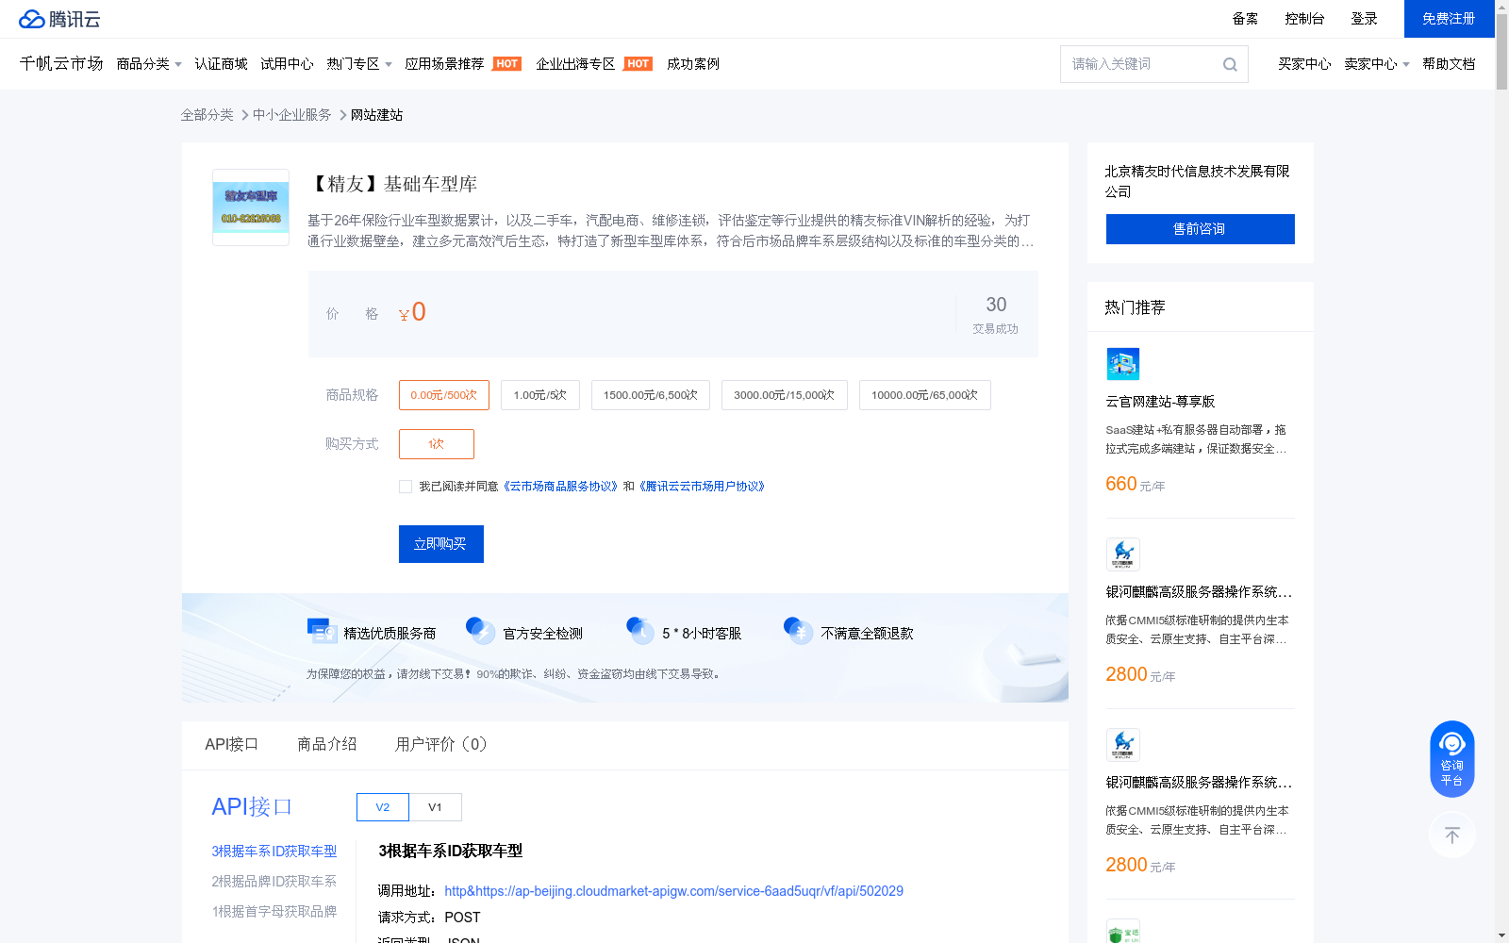The width and height of the screenshot is (1509, 943).
Task: Open the API 调用地址 URL link
Action: pyautogui.click(x=674, y=891)
